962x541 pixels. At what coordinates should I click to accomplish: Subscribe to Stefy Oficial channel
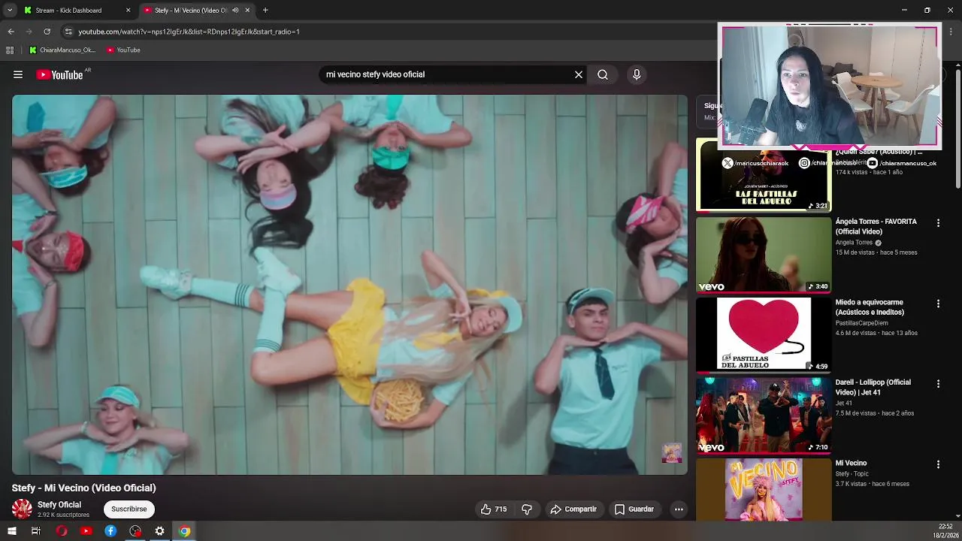[129, 509]
